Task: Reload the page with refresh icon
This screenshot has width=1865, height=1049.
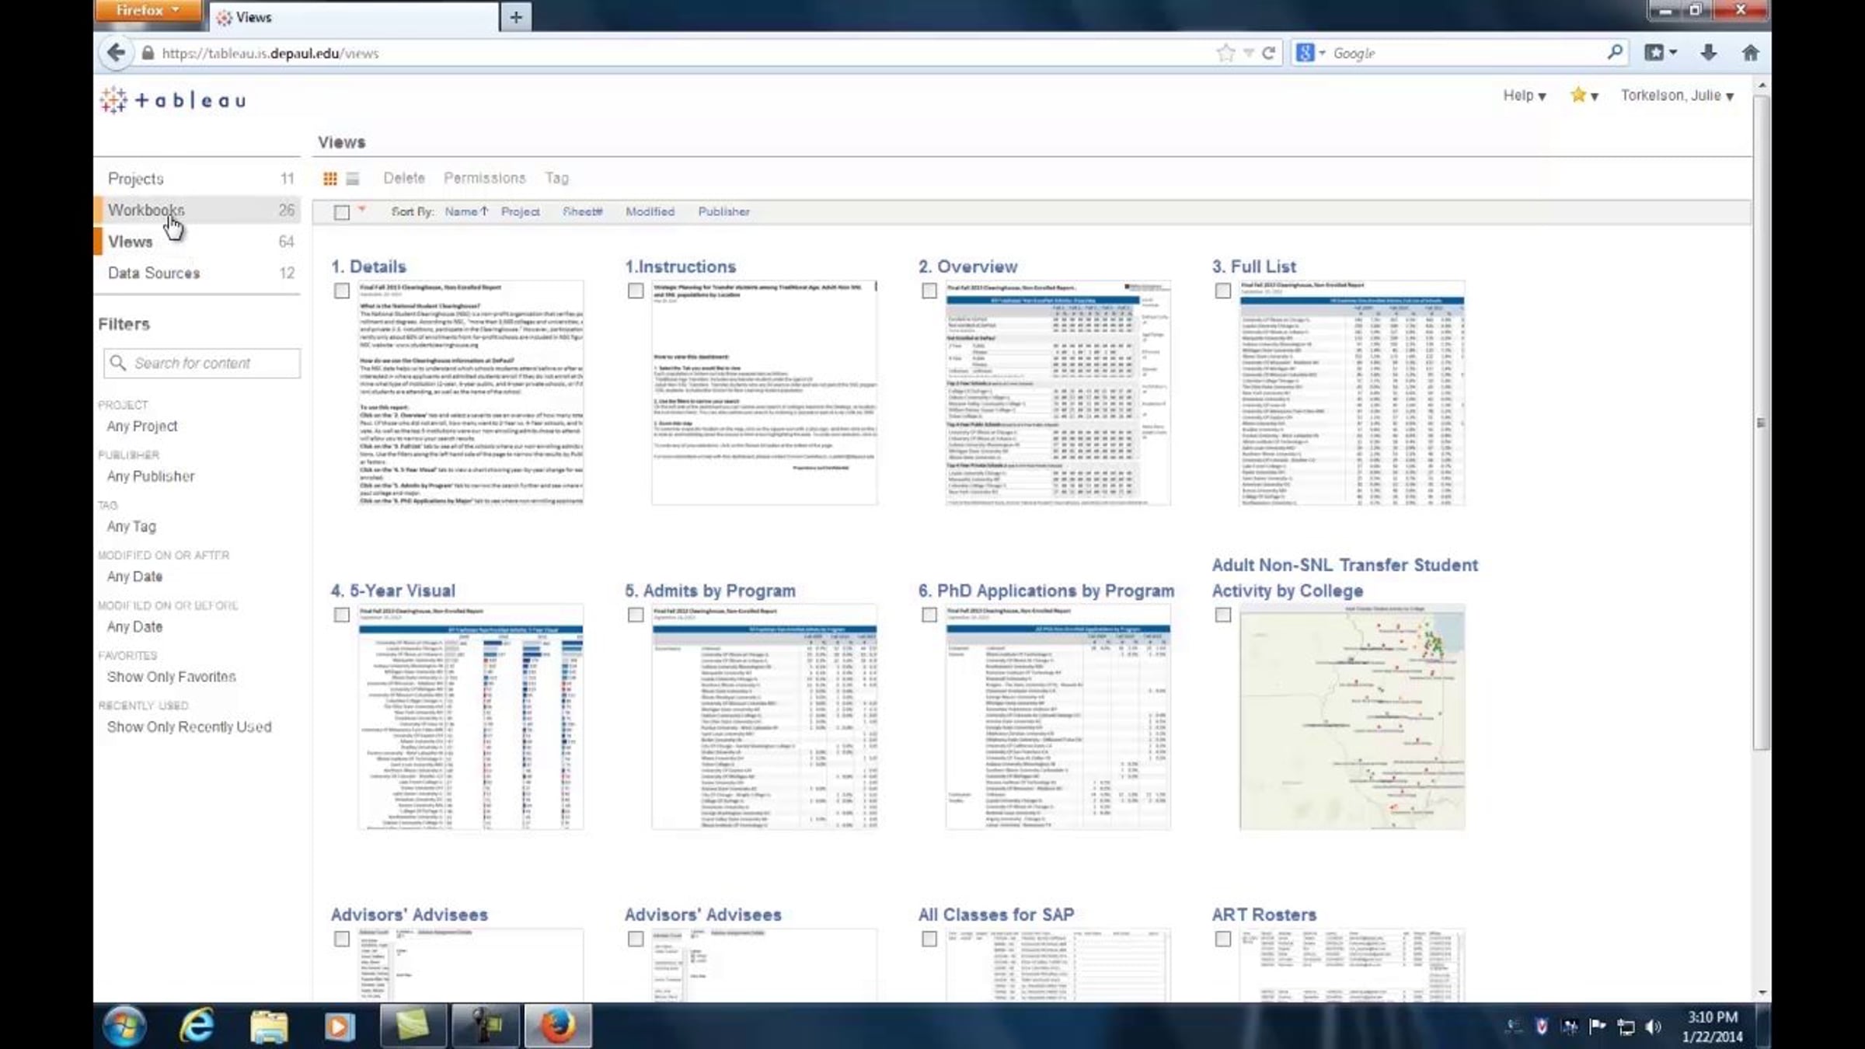Action: 1268,53
